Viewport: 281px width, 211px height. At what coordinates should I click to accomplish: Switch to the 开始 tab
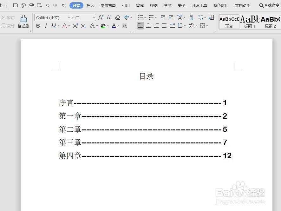click(x=76, y=6)
